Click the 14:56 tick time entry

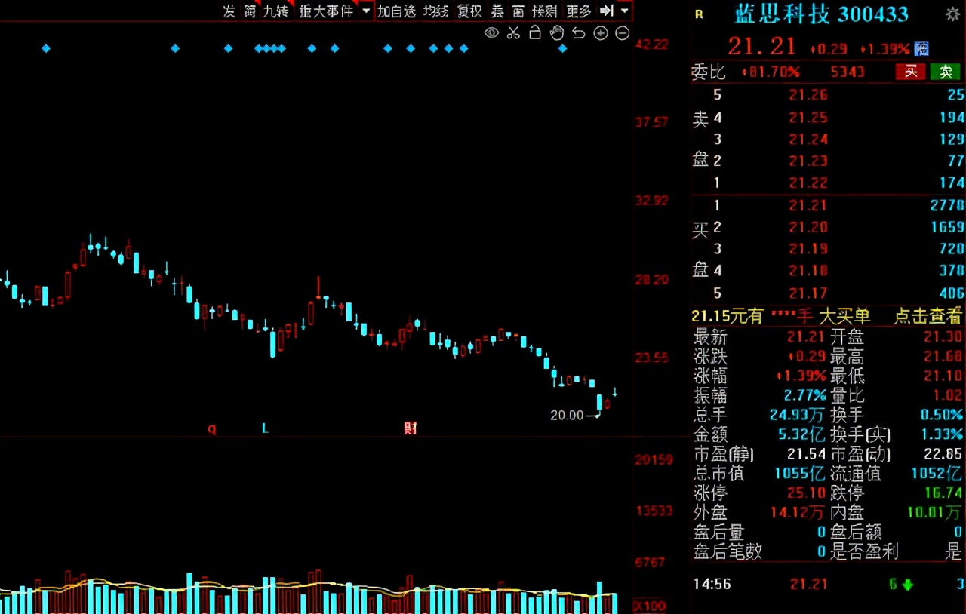coord(711,584)
